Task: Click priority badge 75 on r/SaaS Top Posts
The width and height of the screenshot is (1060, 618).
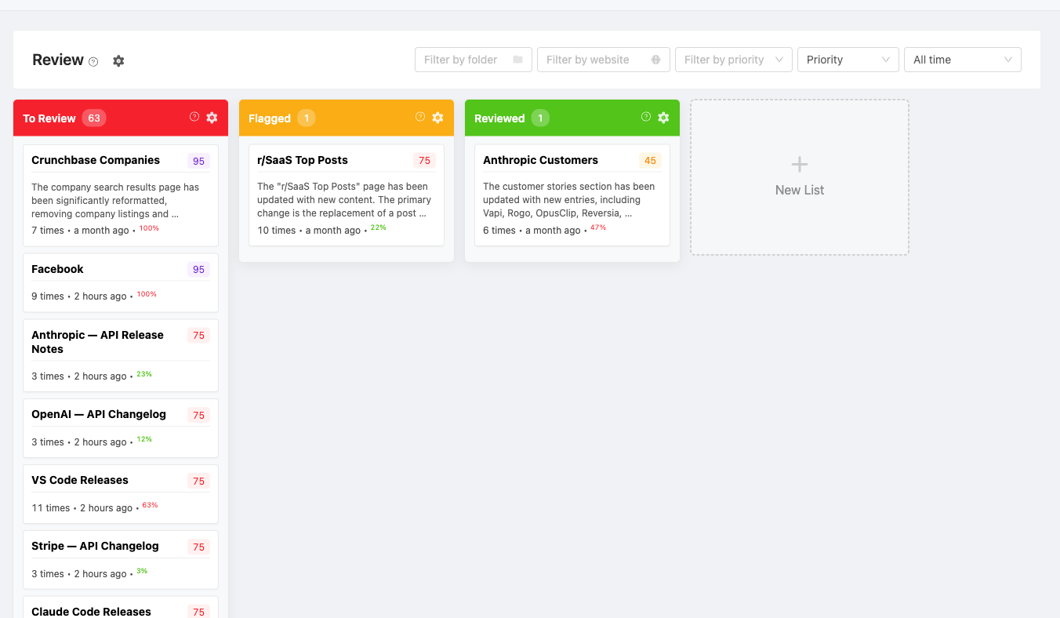Action: point(424,161)
